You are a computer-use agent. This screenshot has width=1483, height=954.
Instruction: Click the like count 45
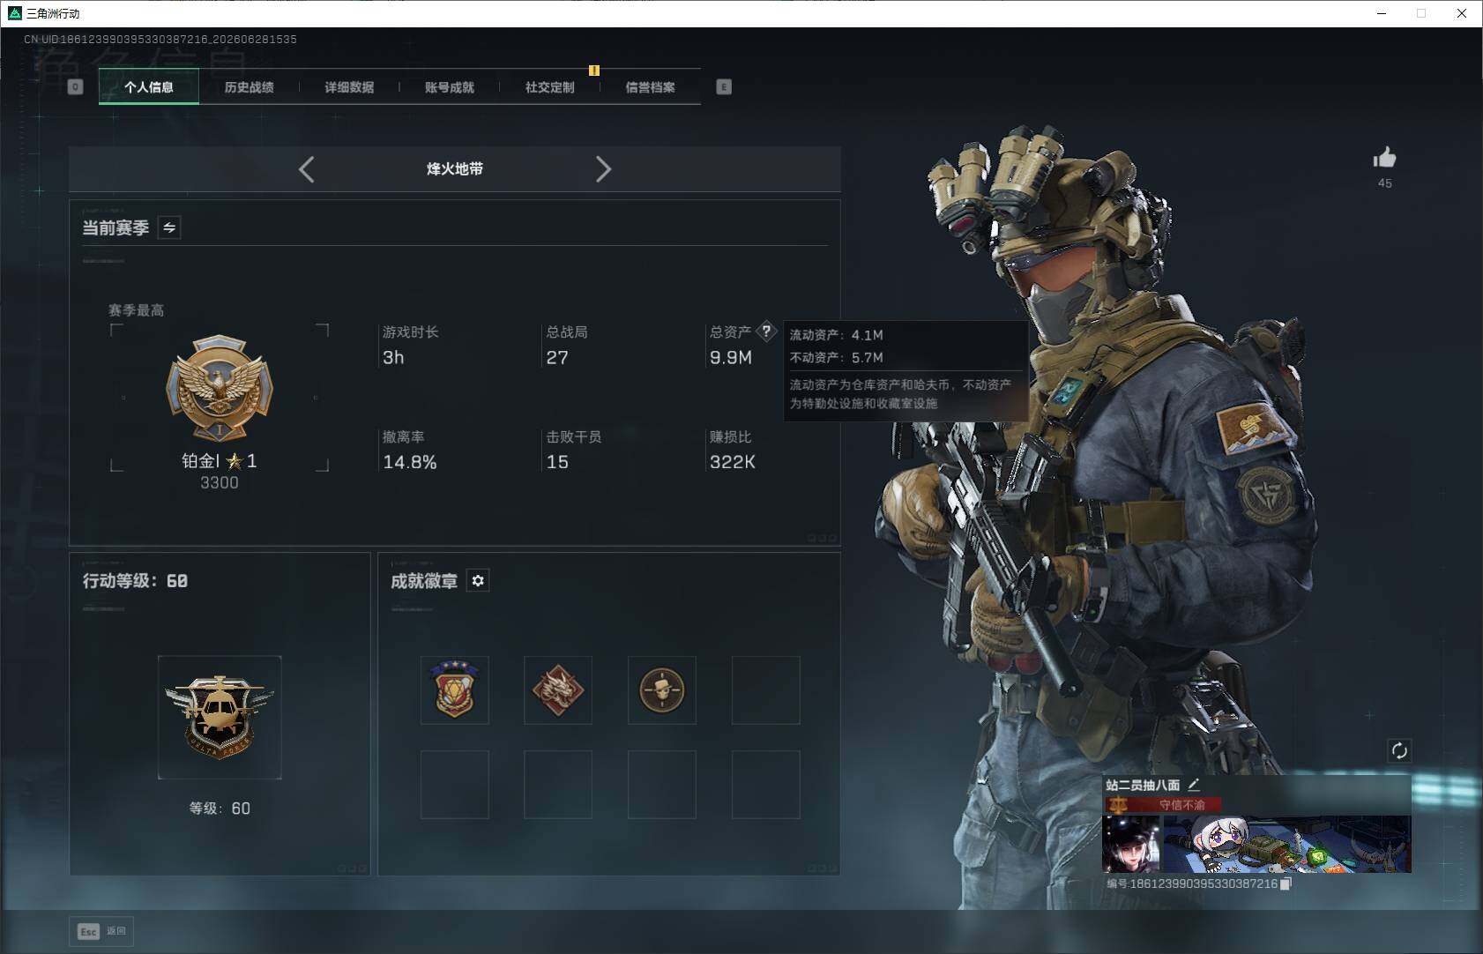pos(1385,183)
